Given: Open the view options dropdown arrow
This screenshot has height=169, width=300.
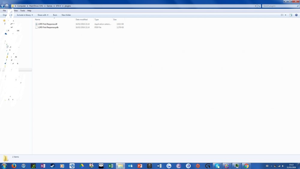Looking at the screenshot, I should click(x=286, y=15).
